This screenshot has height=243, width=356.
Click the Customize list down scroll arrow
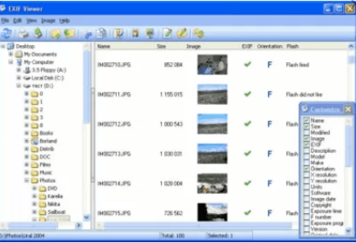coord(348,231)
